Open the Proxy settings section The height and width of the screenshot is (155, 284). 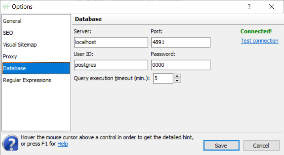[x=36, y=56]
